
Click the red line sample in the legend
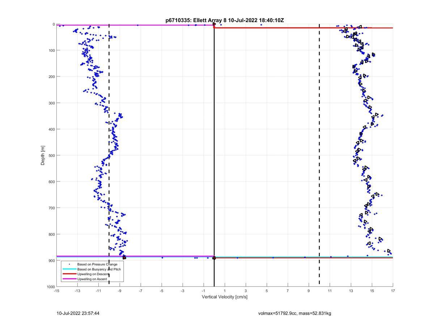[69, 274]
